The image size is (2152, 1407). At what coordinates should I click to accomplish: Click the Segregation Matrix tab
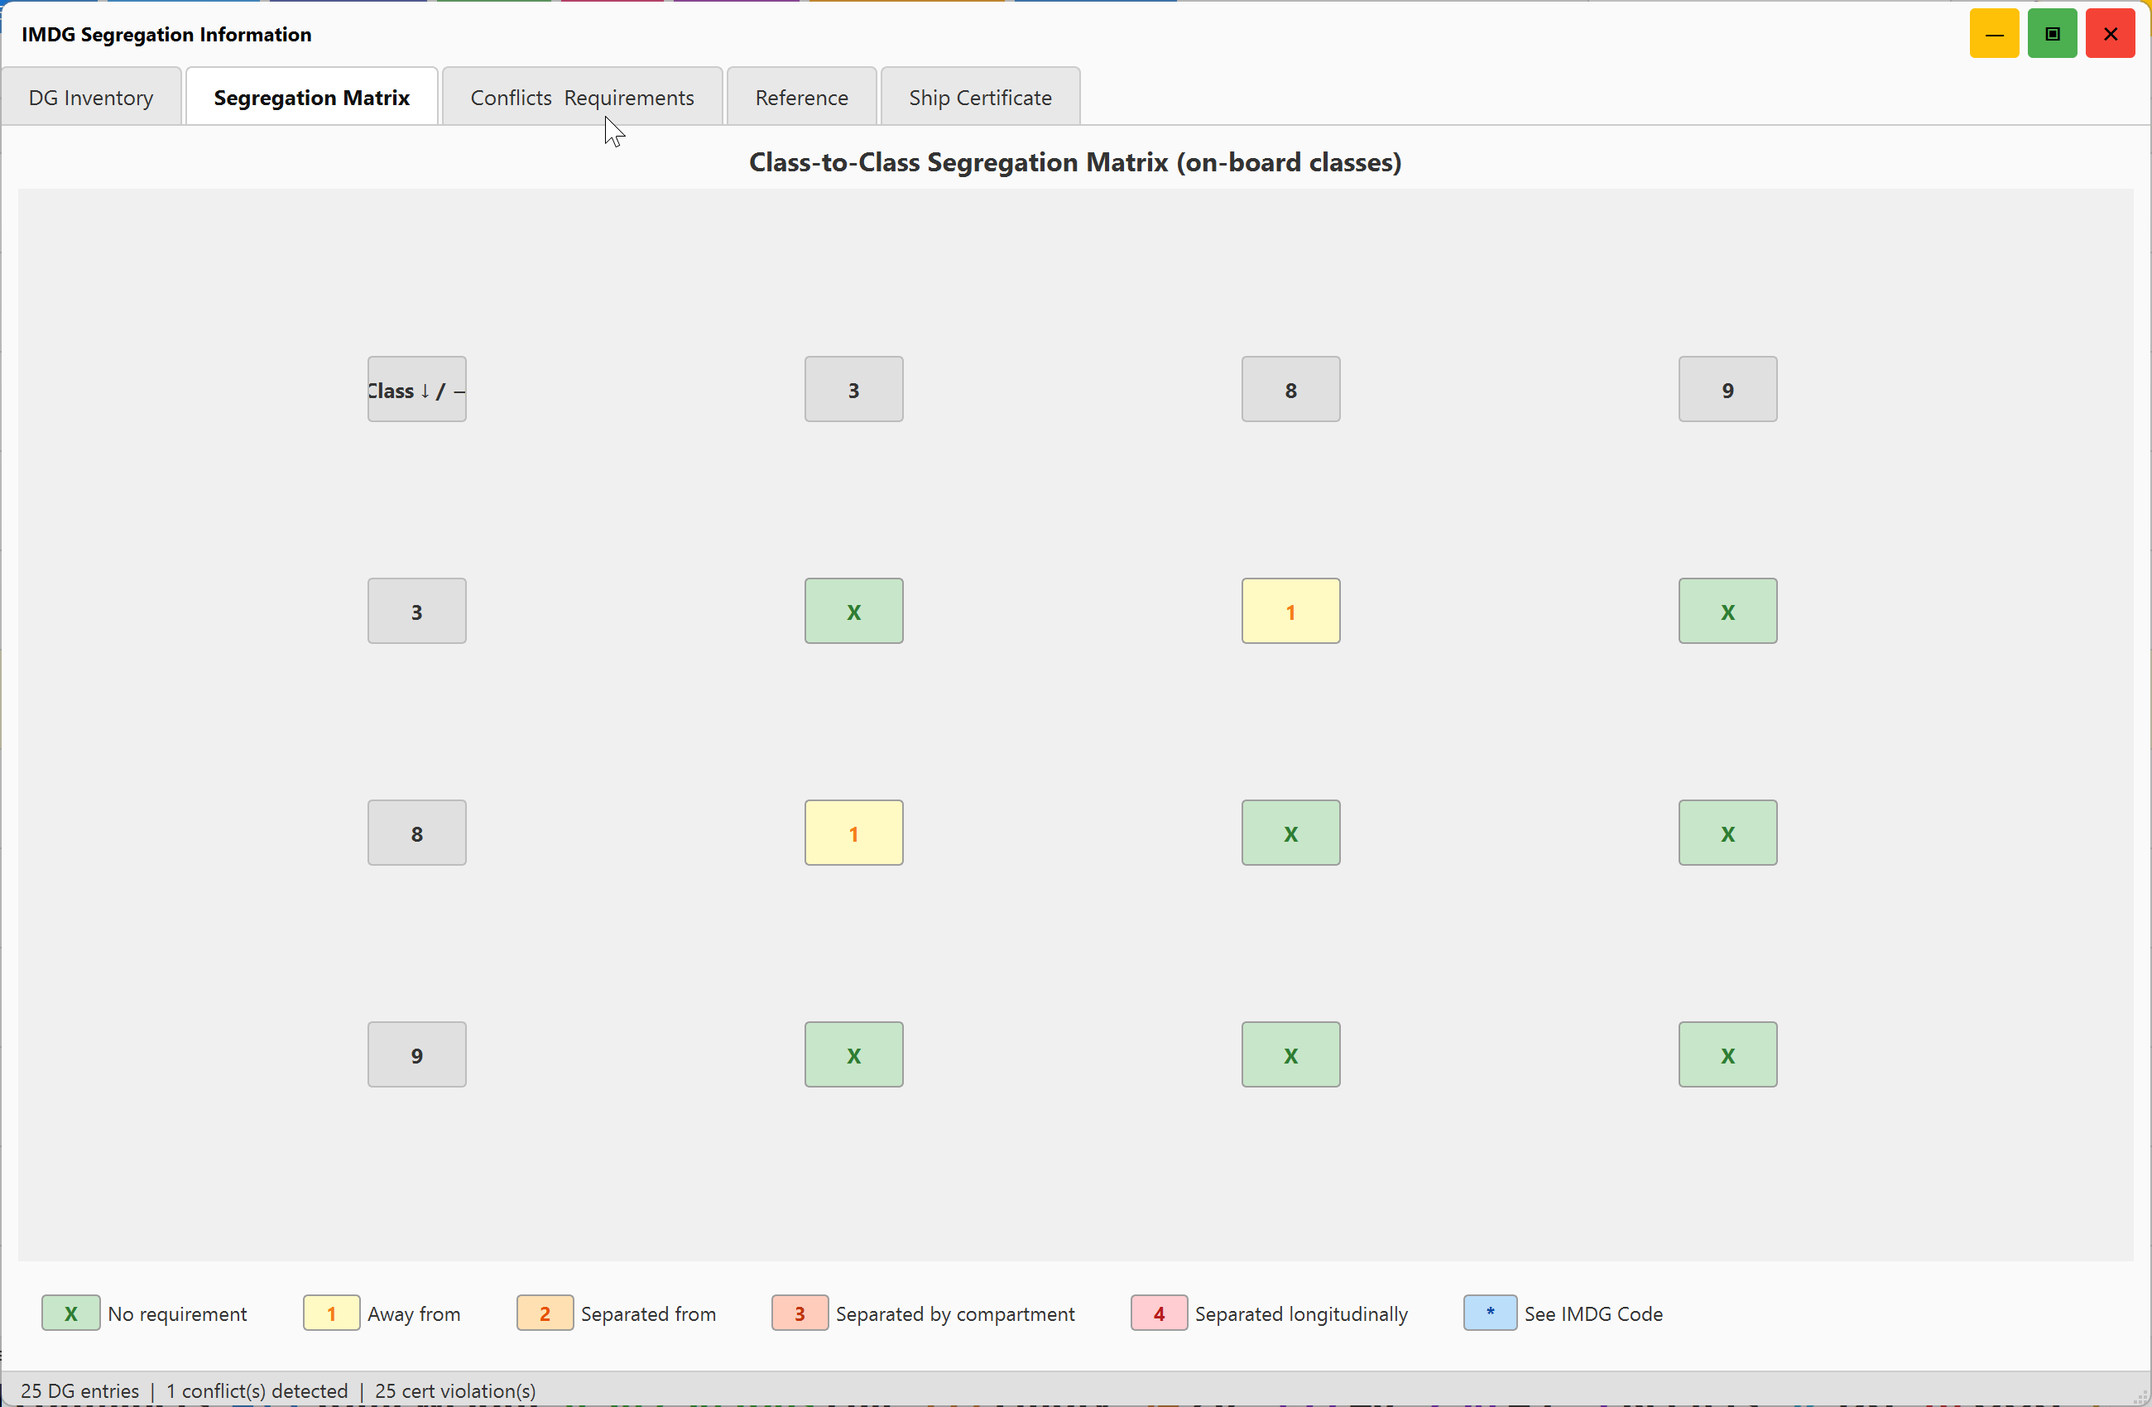click(x=312, y=97)
